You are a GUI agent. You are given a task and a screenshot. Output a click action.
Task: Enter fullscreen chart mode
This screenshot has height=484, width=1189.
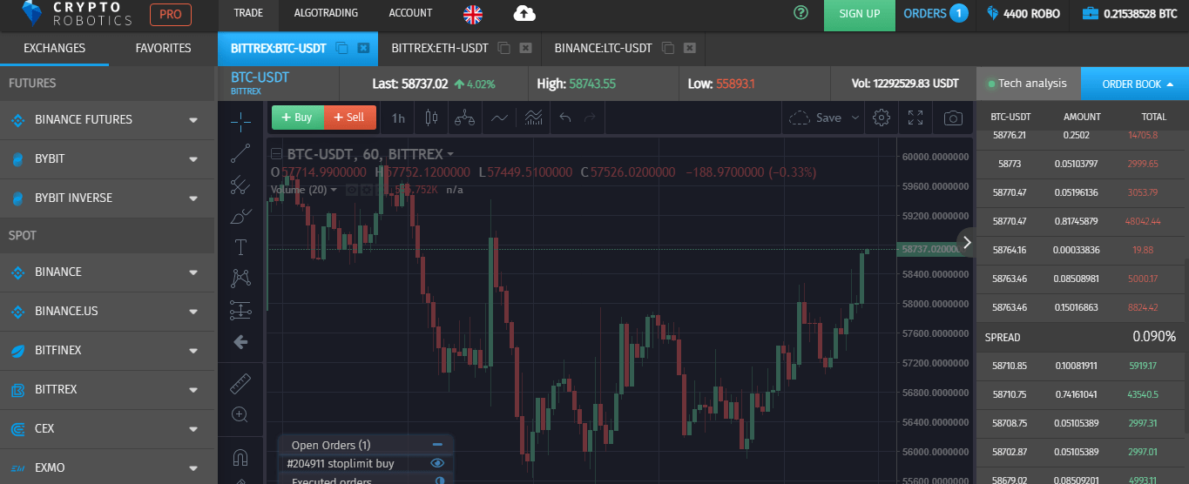(x=915, y=118)
